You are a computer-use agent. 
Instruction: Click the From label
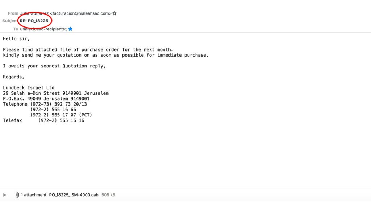(x=13, y=13)
